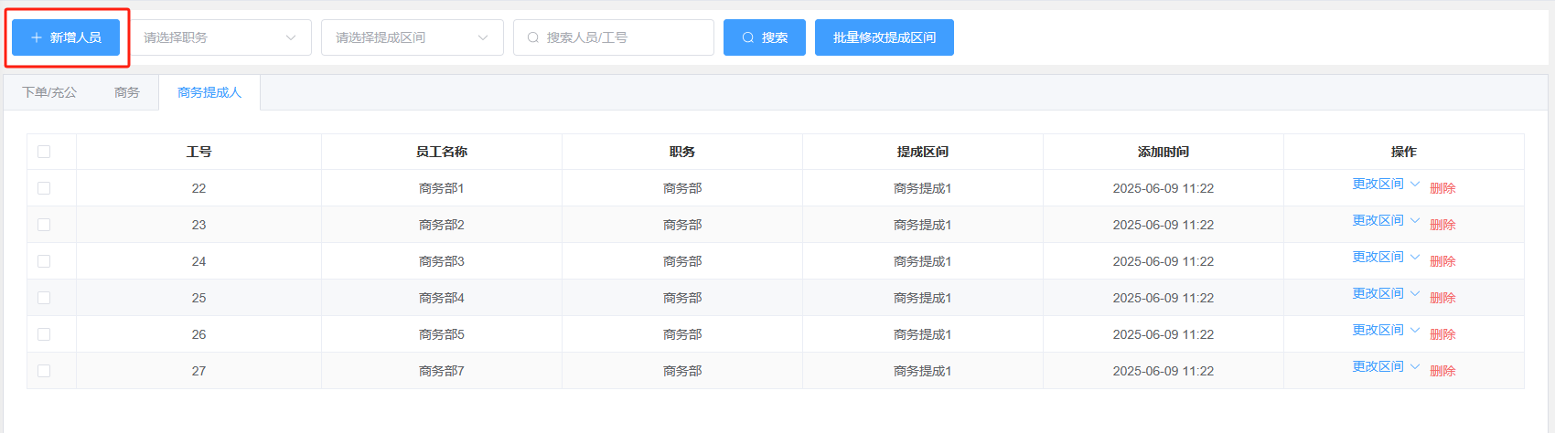Select the 商务提成人 tab
The width and height of the screenshot is (1555, 433).
click(x=209, y=92)
